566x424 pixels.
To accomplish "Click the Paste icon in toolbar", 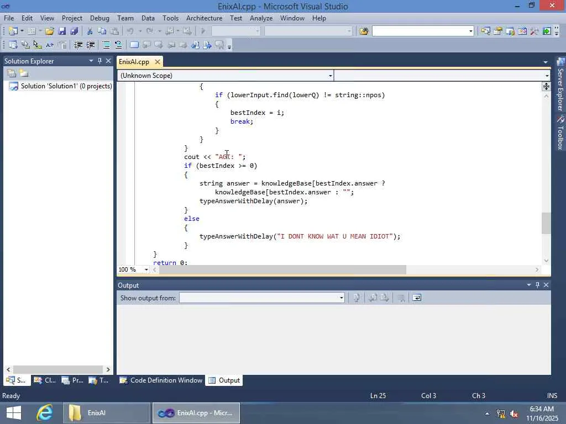I will pyautogui.click(x=114, y=31).
